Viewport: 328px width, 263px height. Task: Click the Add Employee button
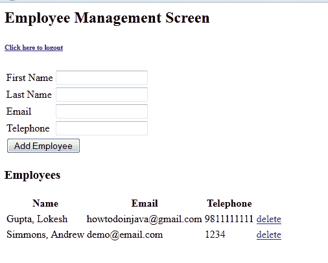(x=43, y=146)
